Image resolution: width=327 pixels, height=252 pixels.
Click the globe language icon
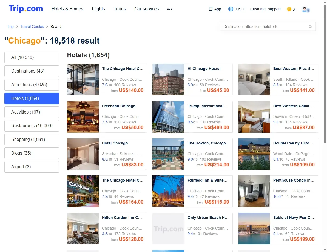tap(231, 9)
